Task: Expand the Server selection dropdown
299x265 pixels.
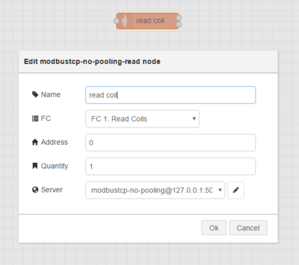Action: (x=155, y=190)
